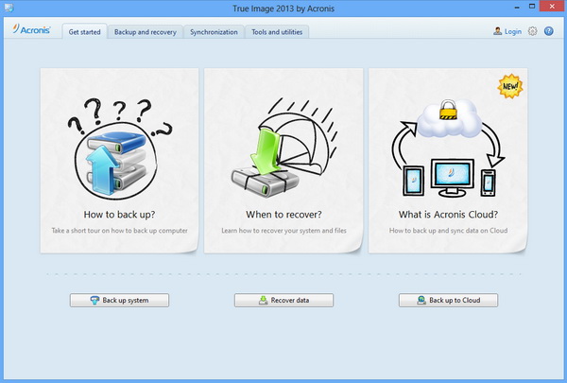The width and height of the screenshot is (567, 383).
Task: Close the True Image window
Action: coord(552,7)
